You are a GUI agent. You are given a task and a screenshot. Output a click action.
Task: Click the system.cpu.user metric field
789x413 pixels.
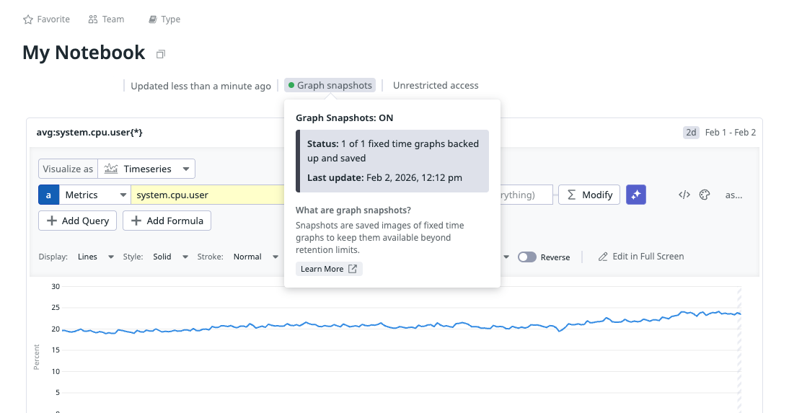[207, 195]
